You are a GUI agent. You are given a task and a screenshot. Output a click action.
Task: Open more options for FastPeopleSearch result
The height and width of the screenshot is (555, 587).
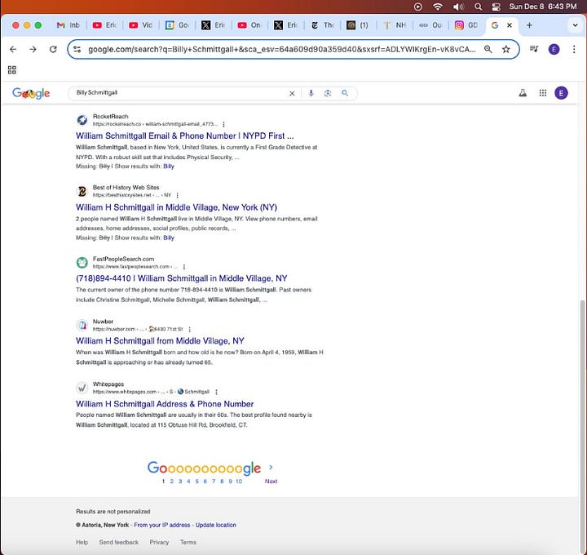[x=183, y=267]
